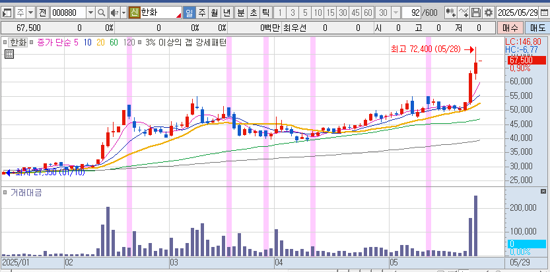Click the 한화 legend button on chart
Image resolution: width=550 pixels, height=272 pixels.
pyautogui.click(x=18, y=42)
